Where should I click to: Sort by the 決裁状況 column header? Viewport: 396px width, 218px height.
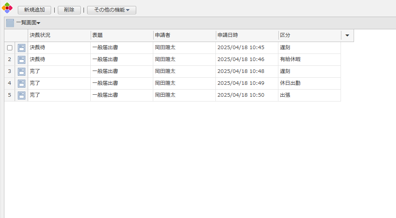pos(59,35)
